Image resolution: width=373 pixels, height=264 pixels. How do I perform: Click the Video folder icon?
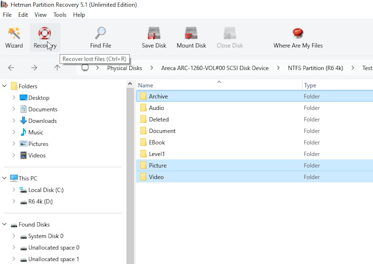(x=143, y=177)
